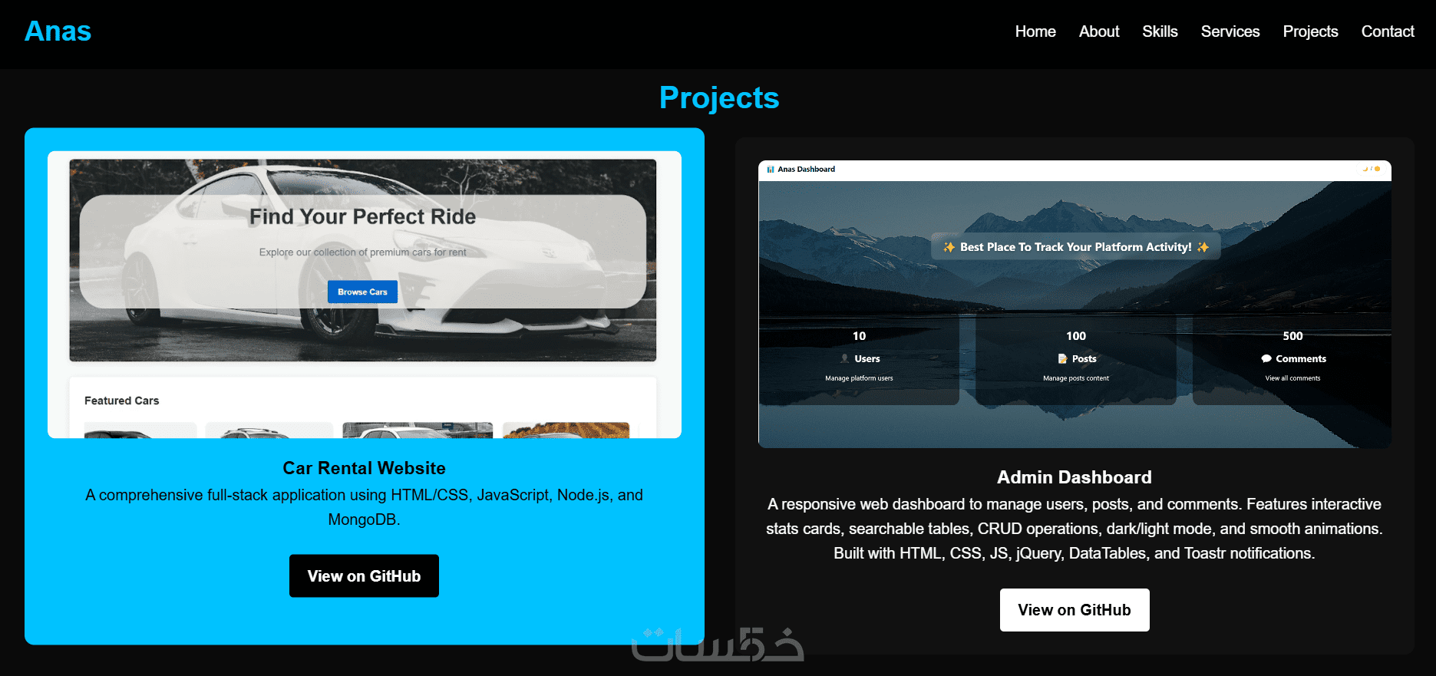Click the Admin Dashboard title heading

(x=1075, y=477)
